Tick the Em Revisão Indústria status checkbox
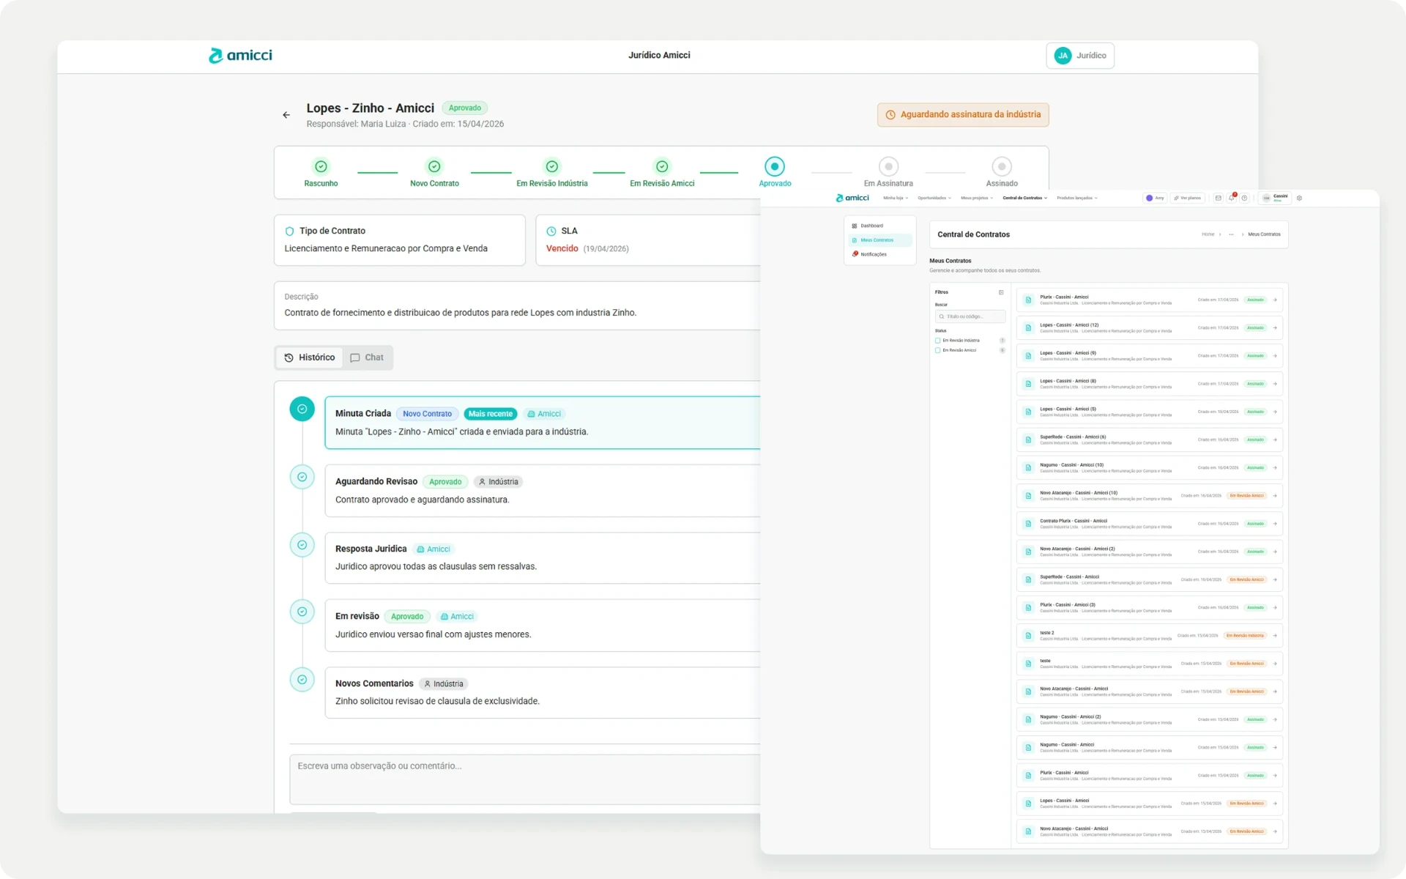The height and width of the screenshot is (879, 1406). [937, 341]
